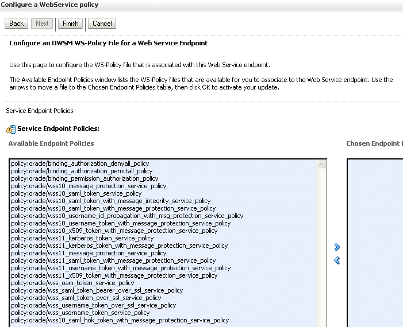Click the Cancel button
Viewport: 403px width, 327px height.
[x=102, y=24]
